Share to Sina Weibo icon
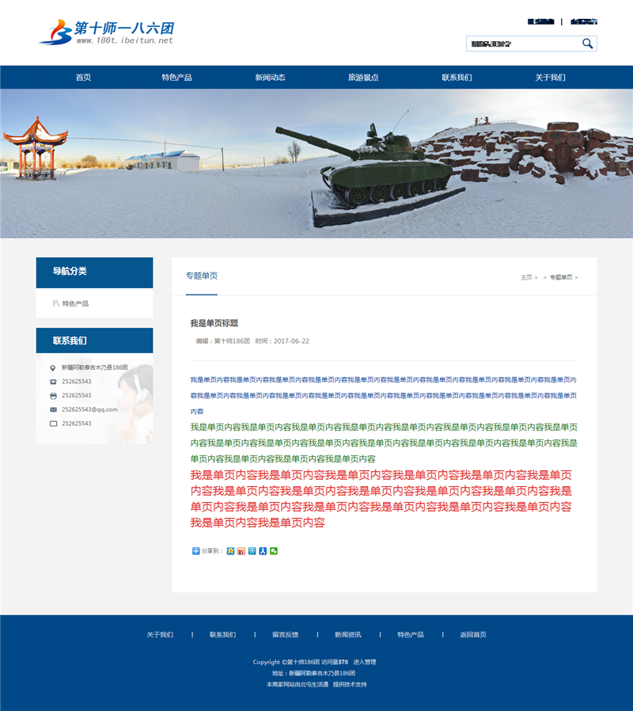The width and height of the screenshot is (633, 711). (x=241, y=551)
